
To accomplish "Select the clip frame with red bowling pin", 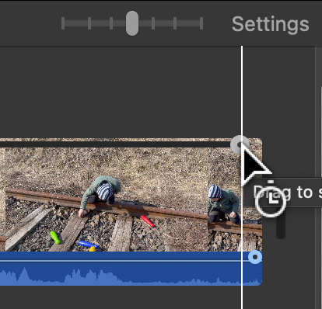I will click(x=107, y=200).
